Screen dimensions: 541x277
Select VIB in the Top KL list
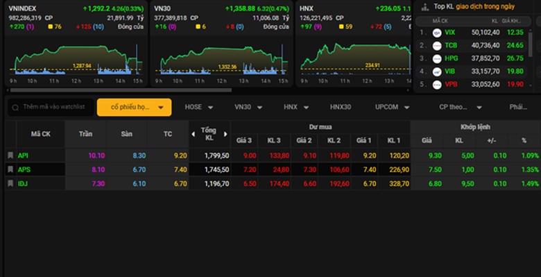(450, 72)
